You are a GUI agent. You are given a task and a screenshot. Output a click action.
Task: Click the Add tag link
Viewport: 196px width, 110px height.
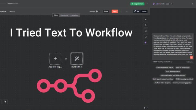pos(12,11)
